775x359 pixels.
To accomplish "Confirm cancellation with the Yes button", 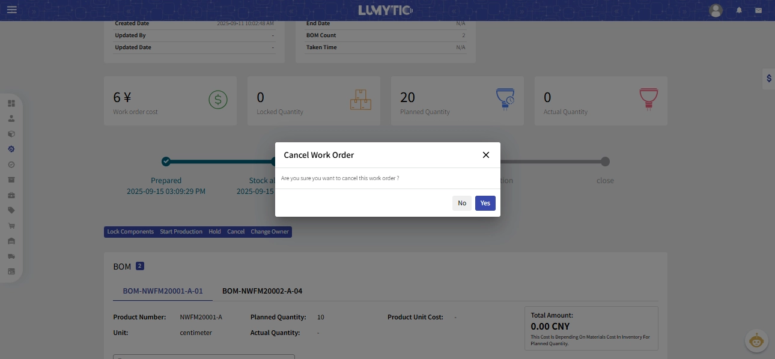I will coord(485,203).
